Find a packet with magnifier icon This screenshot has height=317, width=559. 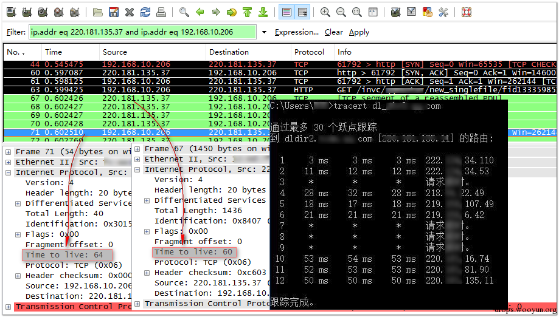(184, 12)
